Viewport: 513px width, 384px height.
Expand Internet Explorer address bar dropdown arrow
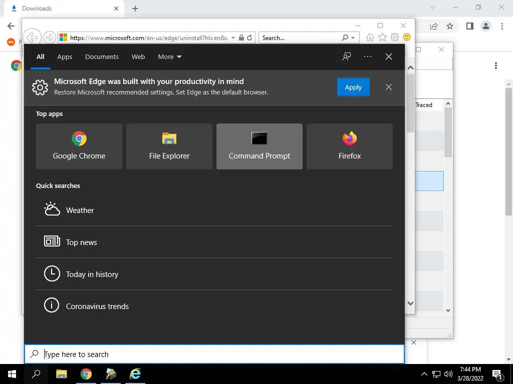click(x=233, y=38)
